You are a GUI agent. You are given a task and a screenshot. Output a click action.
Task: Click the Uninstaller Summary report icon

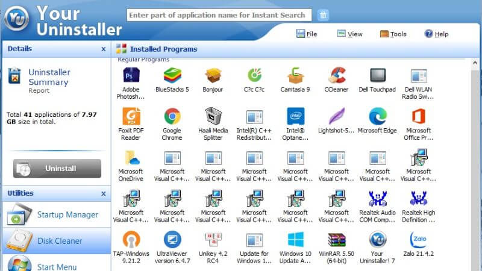[14, 76]
